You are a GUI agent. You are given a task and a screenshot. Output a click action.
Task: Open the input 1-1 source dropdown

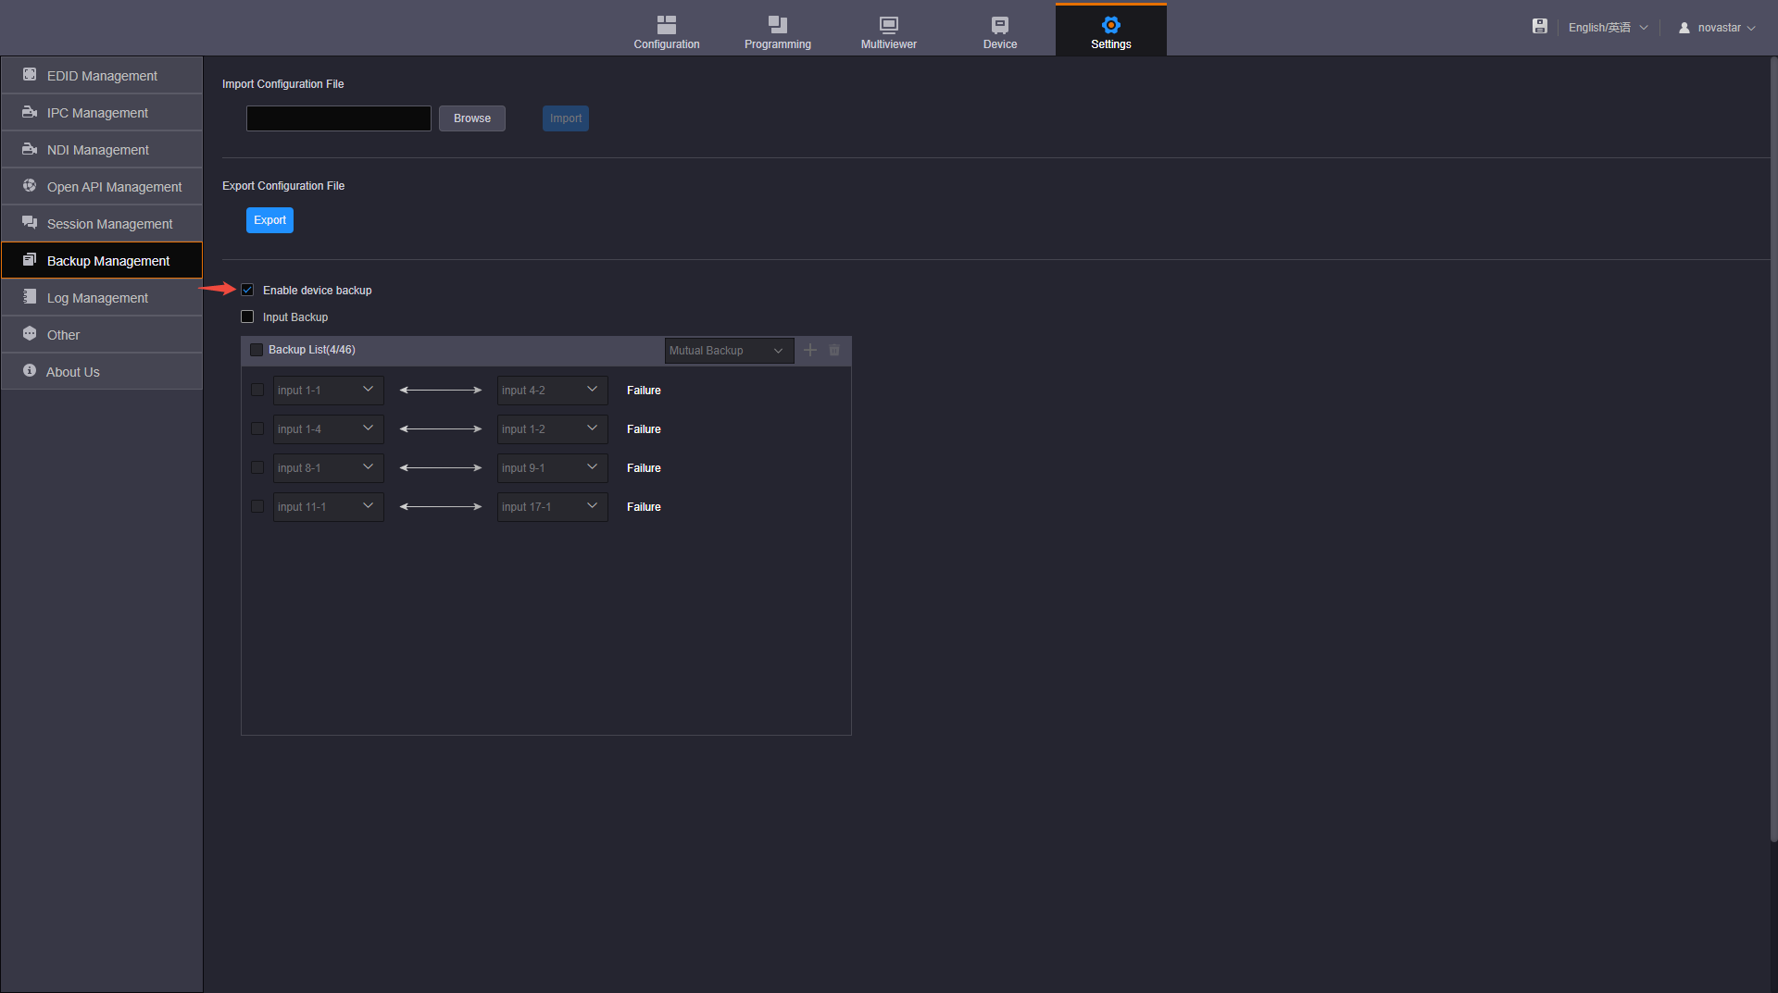coord(328,390)
